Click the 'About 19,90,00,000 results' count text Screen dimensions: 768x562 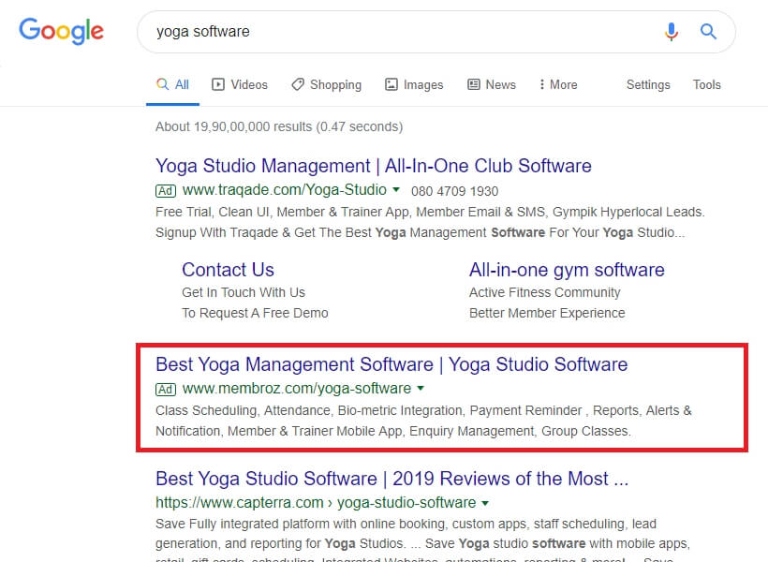[x=279, y=126]
